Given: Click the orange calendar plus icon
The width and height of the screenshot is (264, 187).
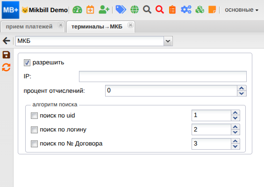Looking at the screenshot, I should [90, 10].
